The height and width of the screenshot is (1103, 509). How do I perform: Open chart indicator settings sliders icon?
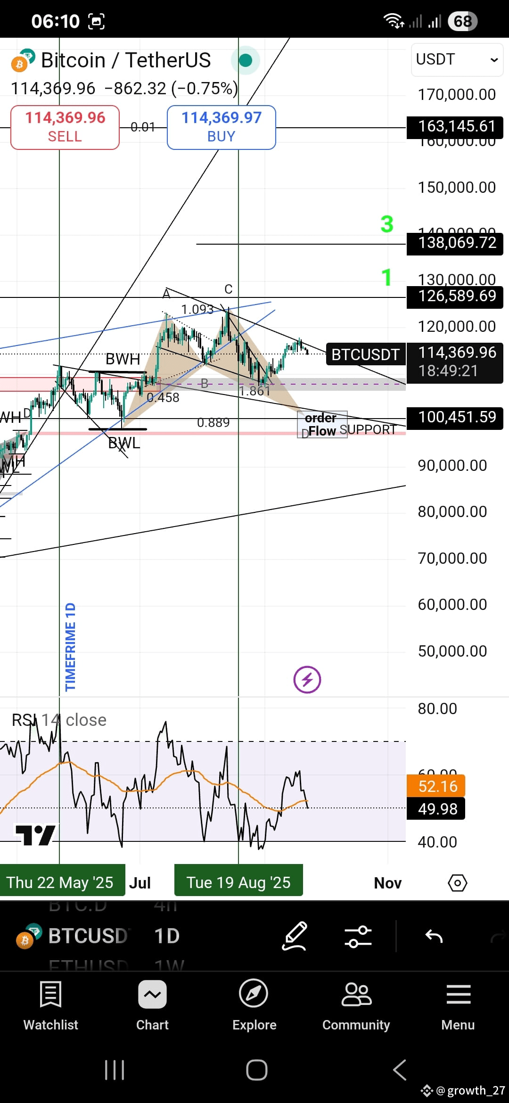358,936
